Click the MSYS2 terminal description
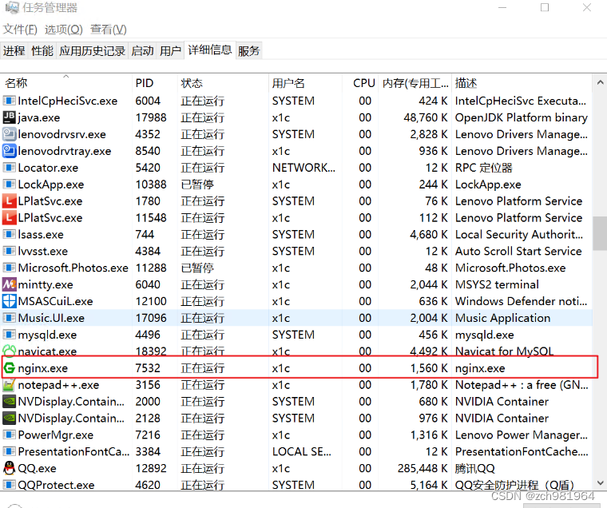The width and height of the screenshot is (607, 508). coord(497,284)
